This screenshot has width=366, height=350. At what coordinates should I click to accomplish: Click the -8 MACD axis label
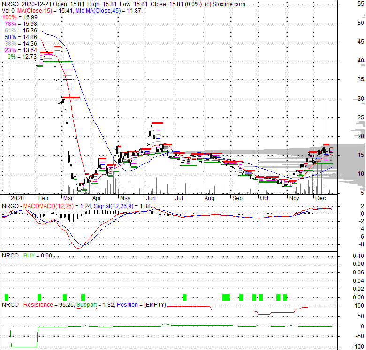pos(361,244)
